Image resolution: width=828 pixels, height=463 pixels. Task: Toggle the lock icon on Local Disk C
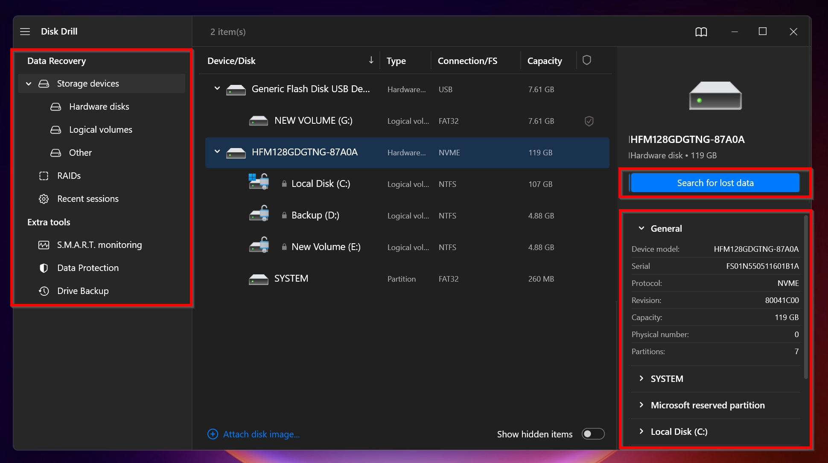click(284, 184)
